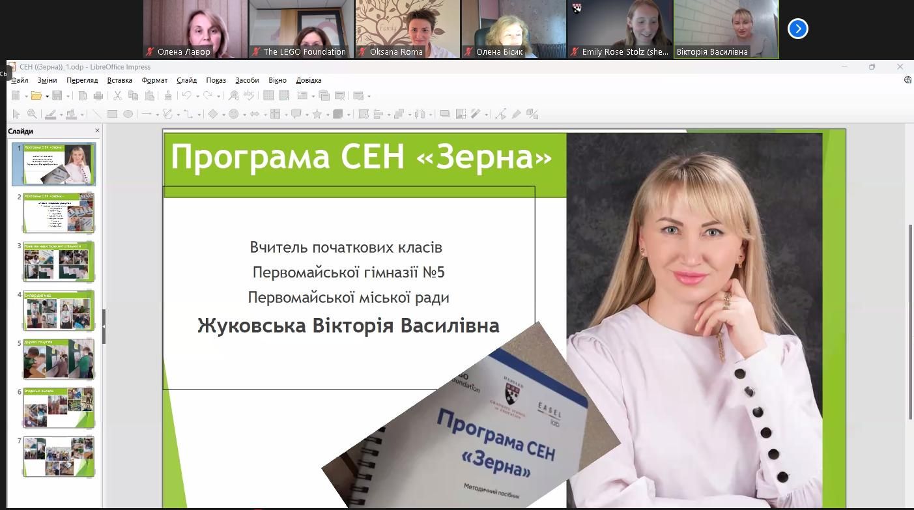The height and width of the screenshot is (510, 914).
Task: Click the Toggle Extrusion icon
Action: coord(532,114)
